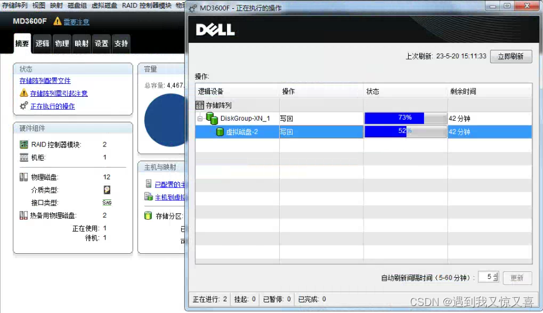The width and height of the screenshot is (543, 313).
Task: Switch to the 物理 tab
Action: point(62,43)
